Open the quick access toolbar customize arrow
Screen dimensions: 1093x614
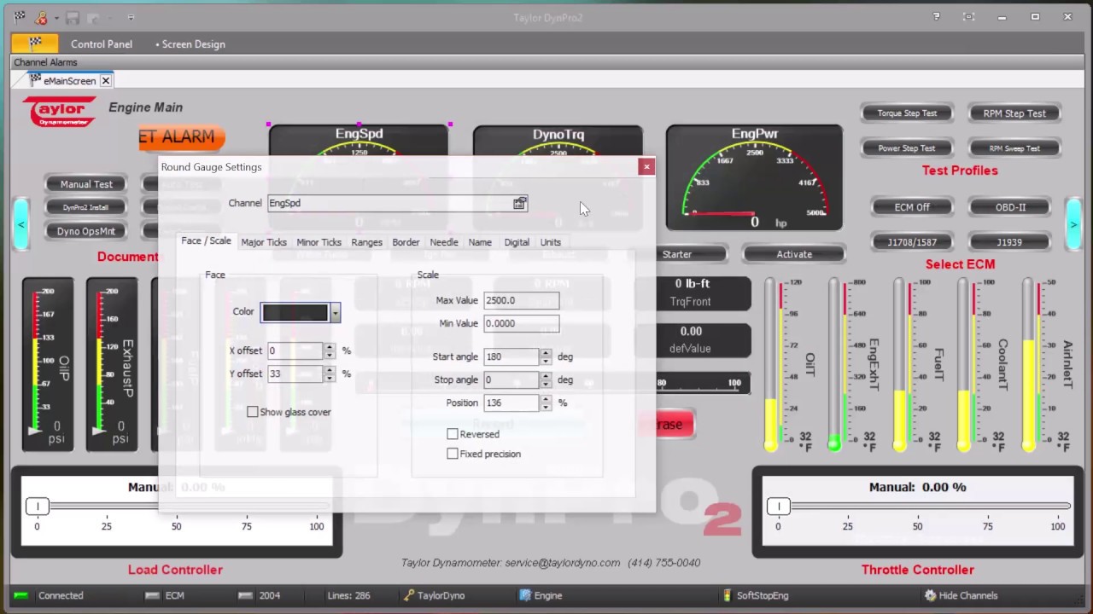click(x=130, y=18)
